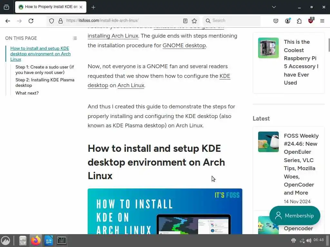Launch the file manager from taskbar

coord(23,241)
